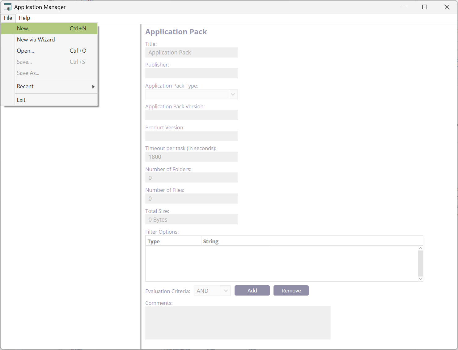Open the Application Pack Type dropdown
458x350 pixels.
pyautogui.click(x=233, y=94)
